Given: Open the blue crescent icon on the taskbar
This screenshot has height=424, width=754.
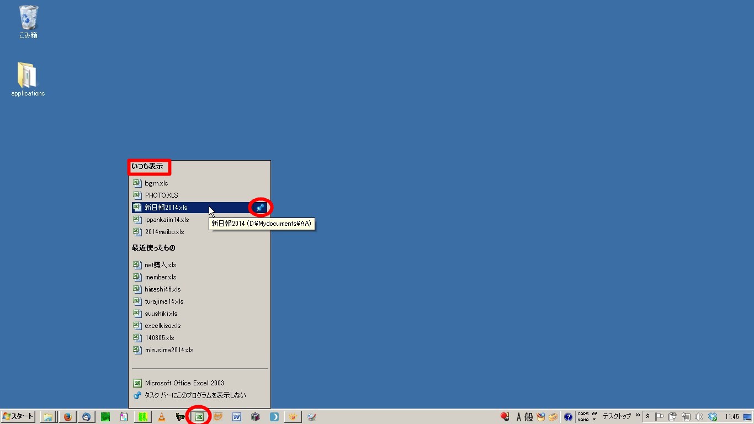Looking at the screenshot, I should [274, 417].
